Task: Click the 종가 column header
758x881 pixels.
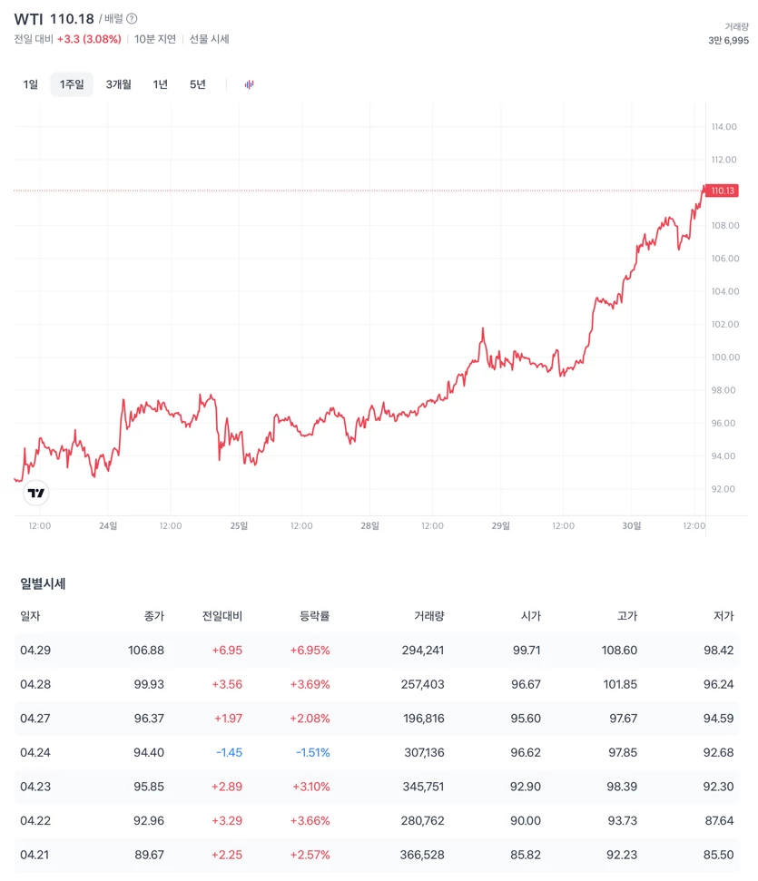Action: point(154,616)
